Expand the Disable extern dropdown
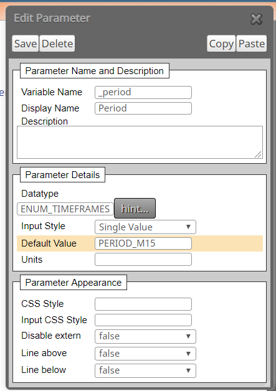Viewport: 276px width, 391px height. click(x=145, y=336)
